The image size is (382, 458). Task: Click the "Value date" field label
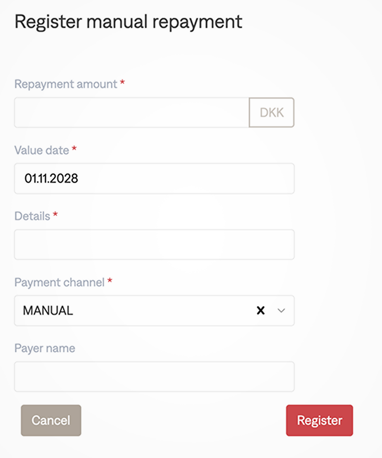click(42, 150)
